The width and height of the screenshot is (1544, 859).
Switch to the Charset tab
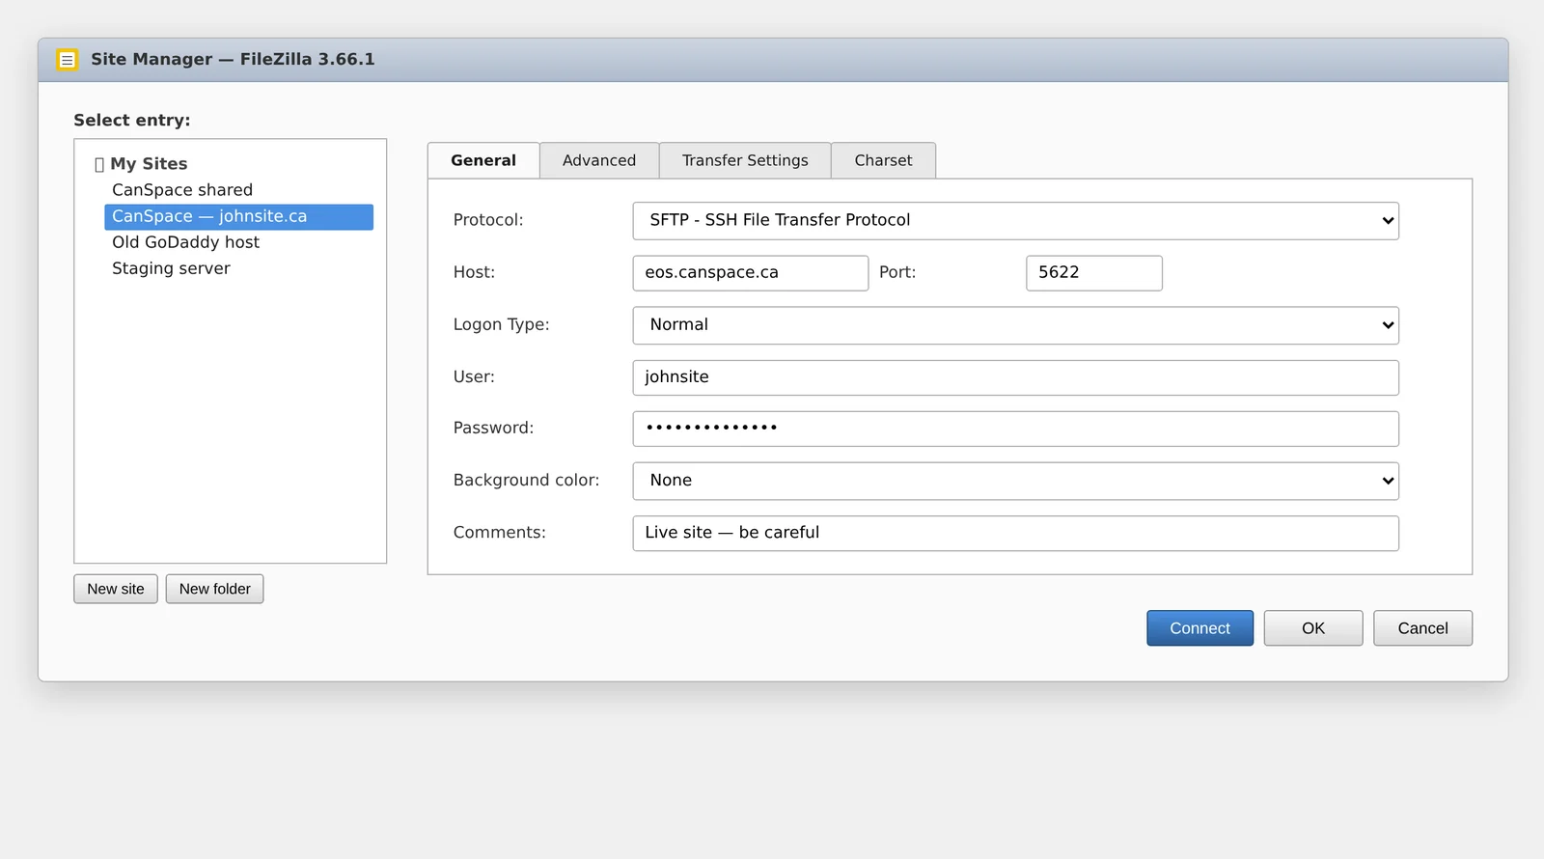[883, 160]
